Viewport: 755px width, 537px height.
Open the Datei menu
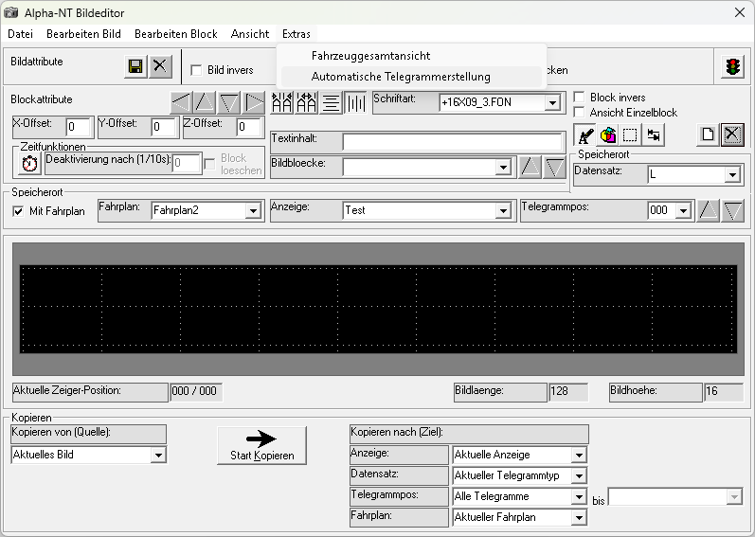pos(20,34)
